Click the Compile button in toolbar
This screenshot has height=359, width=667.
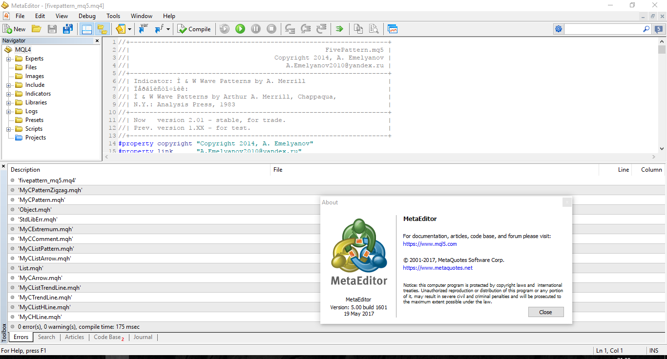(194, 29)
